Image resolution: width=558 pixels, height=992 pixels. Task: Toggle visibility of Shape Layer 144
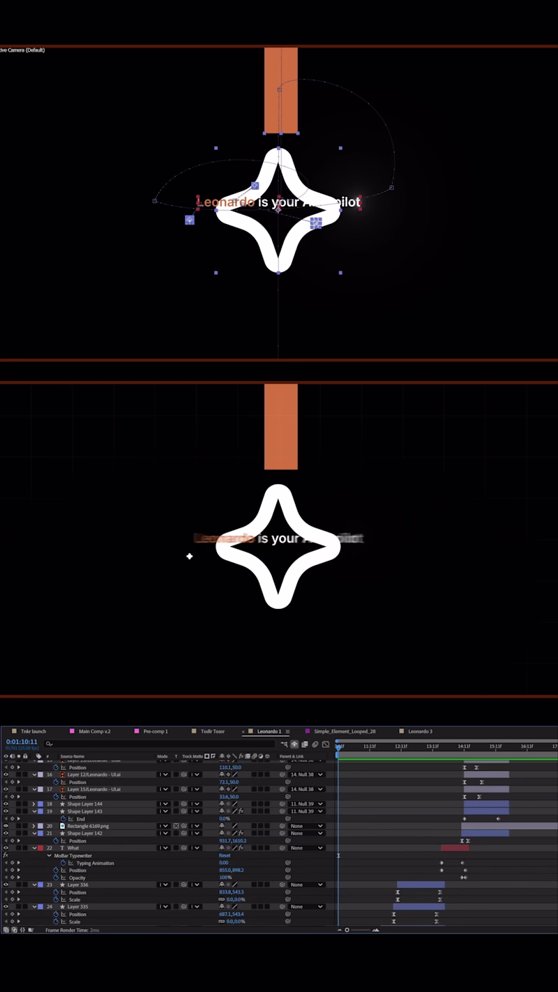pos(6,804)
